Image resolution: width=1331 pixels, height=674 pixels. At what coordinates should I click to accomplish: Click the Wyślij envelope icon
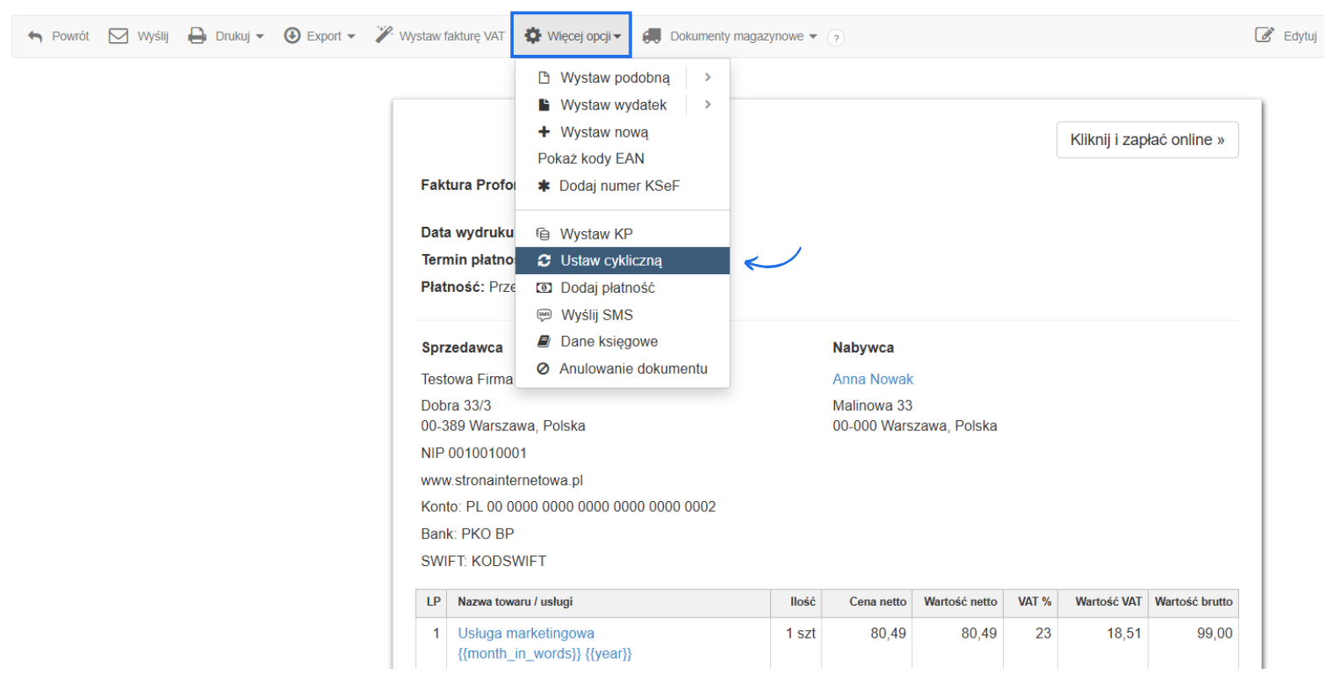pyautogui.click(x=118, y=35)
